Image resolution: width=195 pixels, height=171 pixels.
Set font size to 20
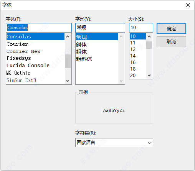pyautogui.click(x=138, y=76)
